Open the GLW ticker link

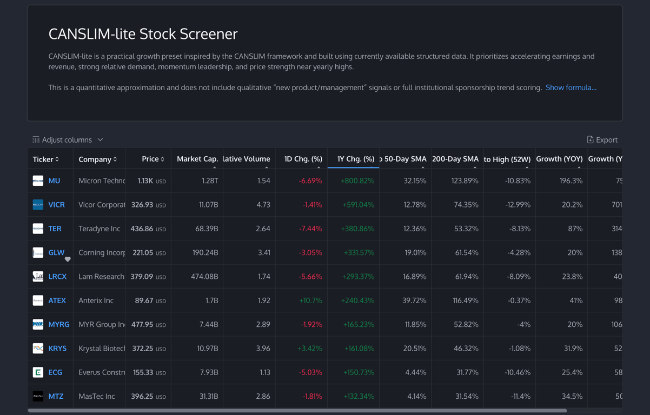click(x=56, y=252)
